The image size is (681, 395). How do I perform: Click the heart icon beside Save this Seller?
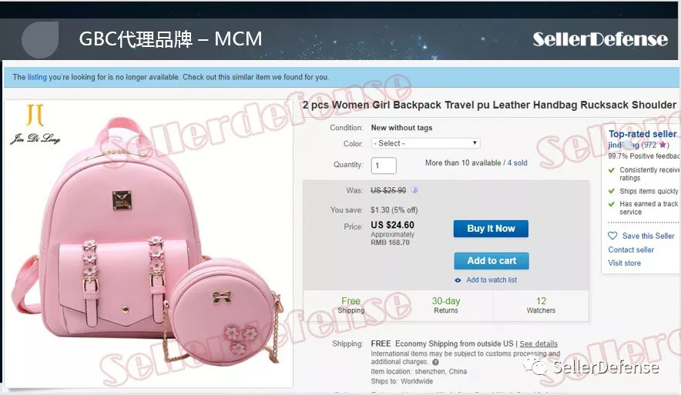[612, 236]
